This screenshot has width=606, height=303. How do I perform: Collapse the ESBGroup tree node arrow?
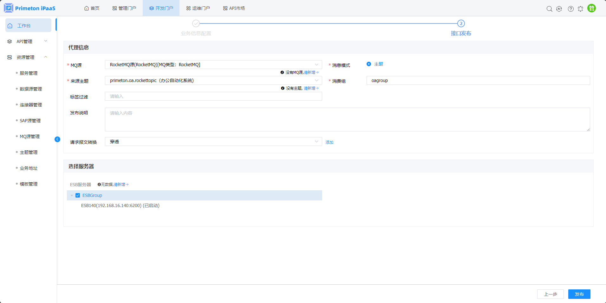(x=72, y=195)
